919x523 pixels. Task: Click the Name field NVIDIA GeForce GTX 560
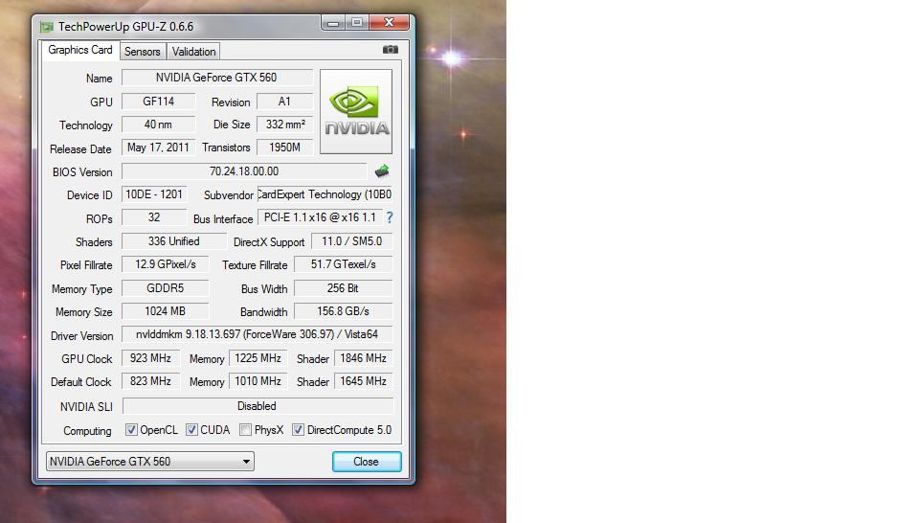[x=217, y=78]
